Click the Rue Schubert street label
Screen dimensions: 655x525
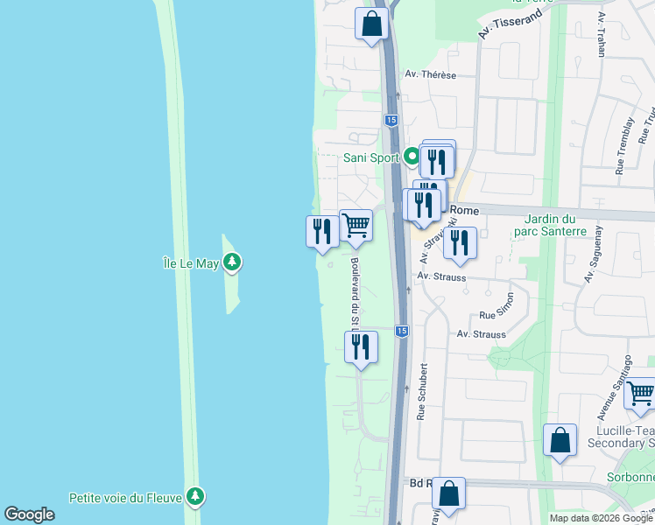422,391
